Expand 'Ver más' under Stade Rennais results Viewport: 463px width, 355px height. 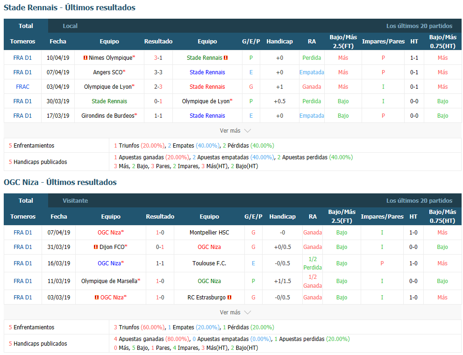(235, 130)
